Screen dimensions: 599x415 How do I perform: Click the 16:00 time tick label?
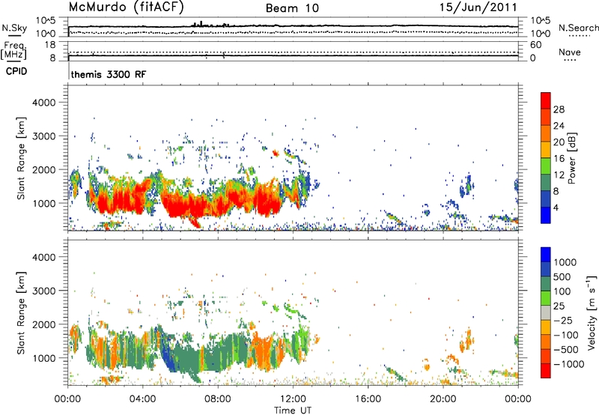[368, 399]
